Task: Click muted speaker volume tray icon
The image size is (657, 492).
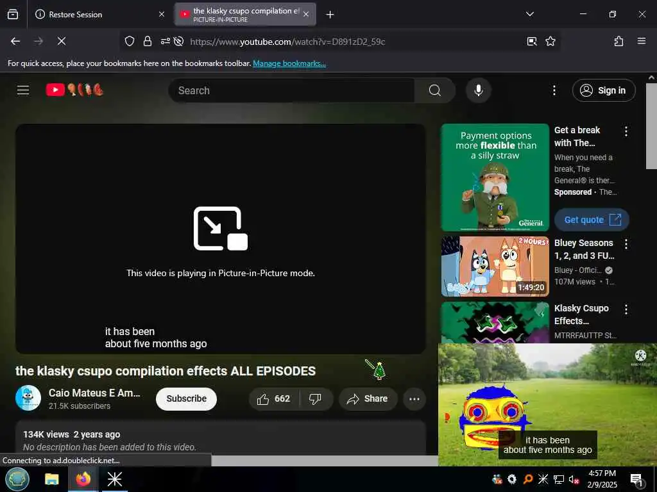Action: click(x=574, y=479)
